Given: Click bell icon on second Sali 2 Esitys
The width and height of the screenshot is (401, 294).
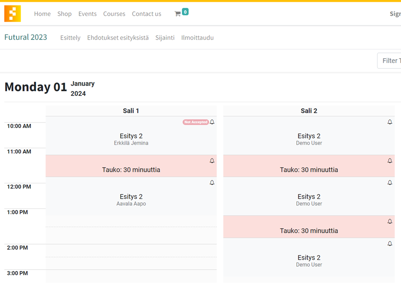Looking at the screenshot, I should click(x=390, y=182).
